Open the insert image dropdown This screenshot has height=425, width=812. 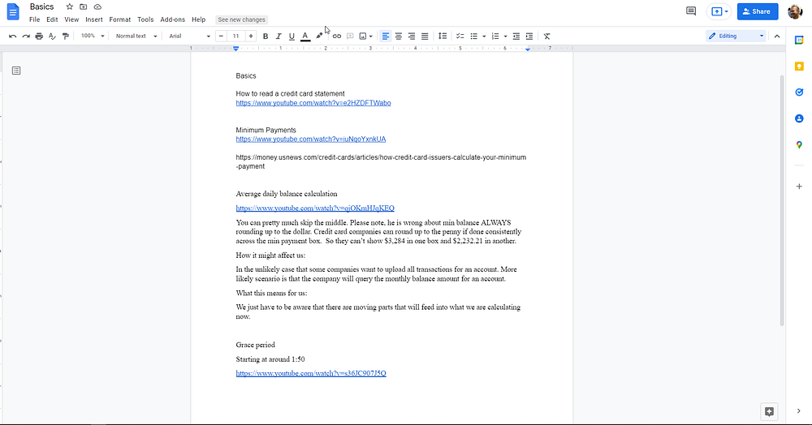tap(365, 36)
